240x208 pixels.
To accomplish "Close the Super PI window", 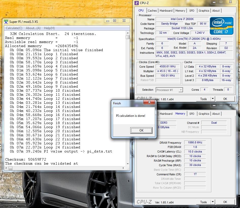I will (x=124, y=21).
